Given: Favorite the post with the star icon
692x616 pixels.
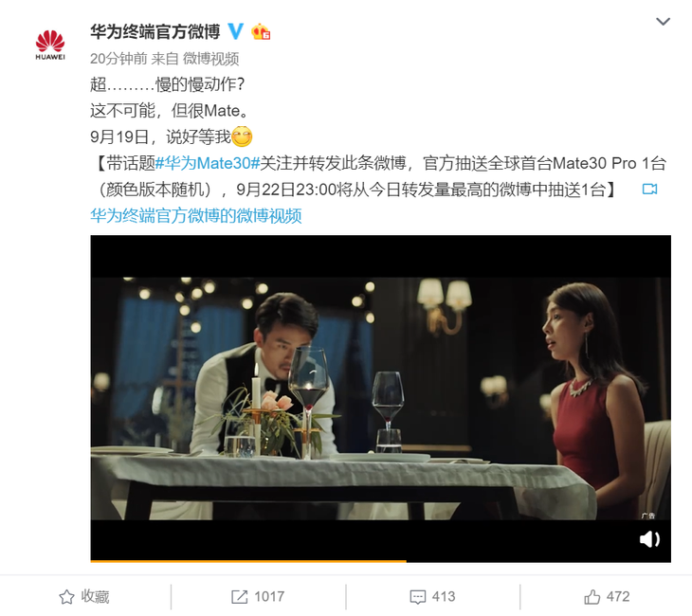Looking at the screenshot, I should pos(66,597).
